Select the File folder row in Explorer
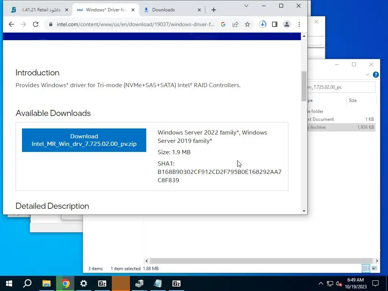 coord(341,111)
